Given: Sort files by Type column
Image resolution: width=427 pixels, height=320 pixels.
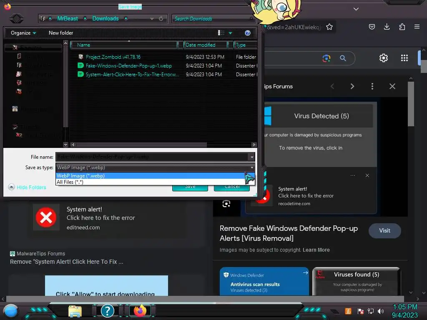Looking at the screenshot, I should point(245,45).
